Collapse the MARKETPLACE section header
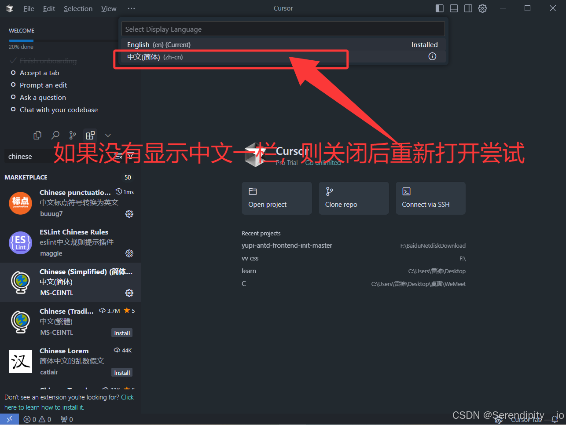 (x=26, y=177)
